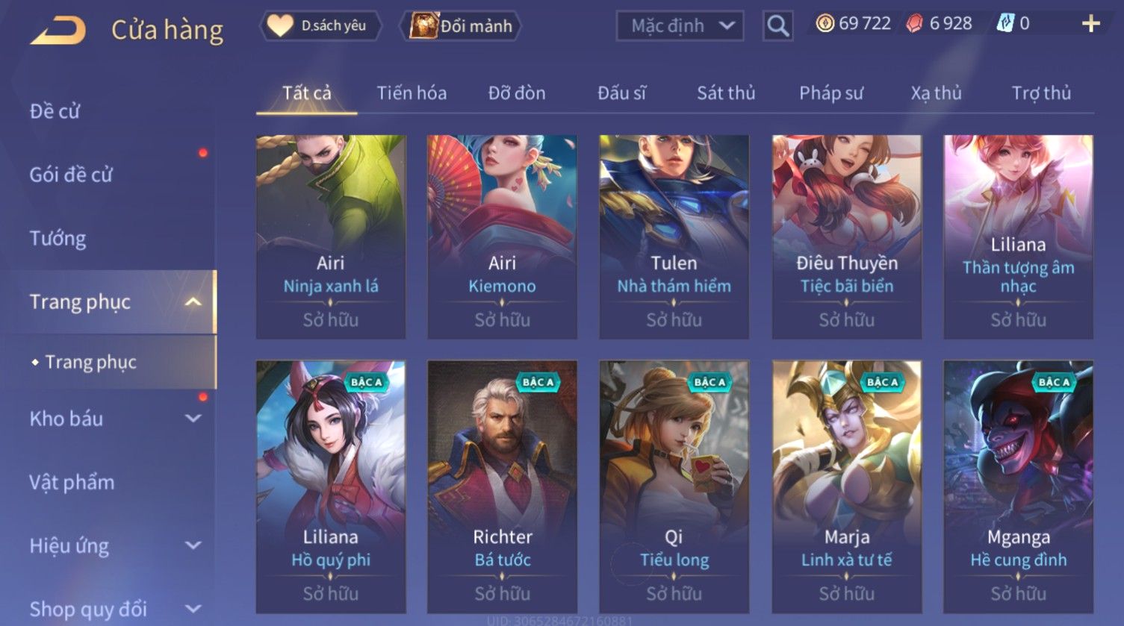Open Gói đề cử in sidebar

click(71, 175)
